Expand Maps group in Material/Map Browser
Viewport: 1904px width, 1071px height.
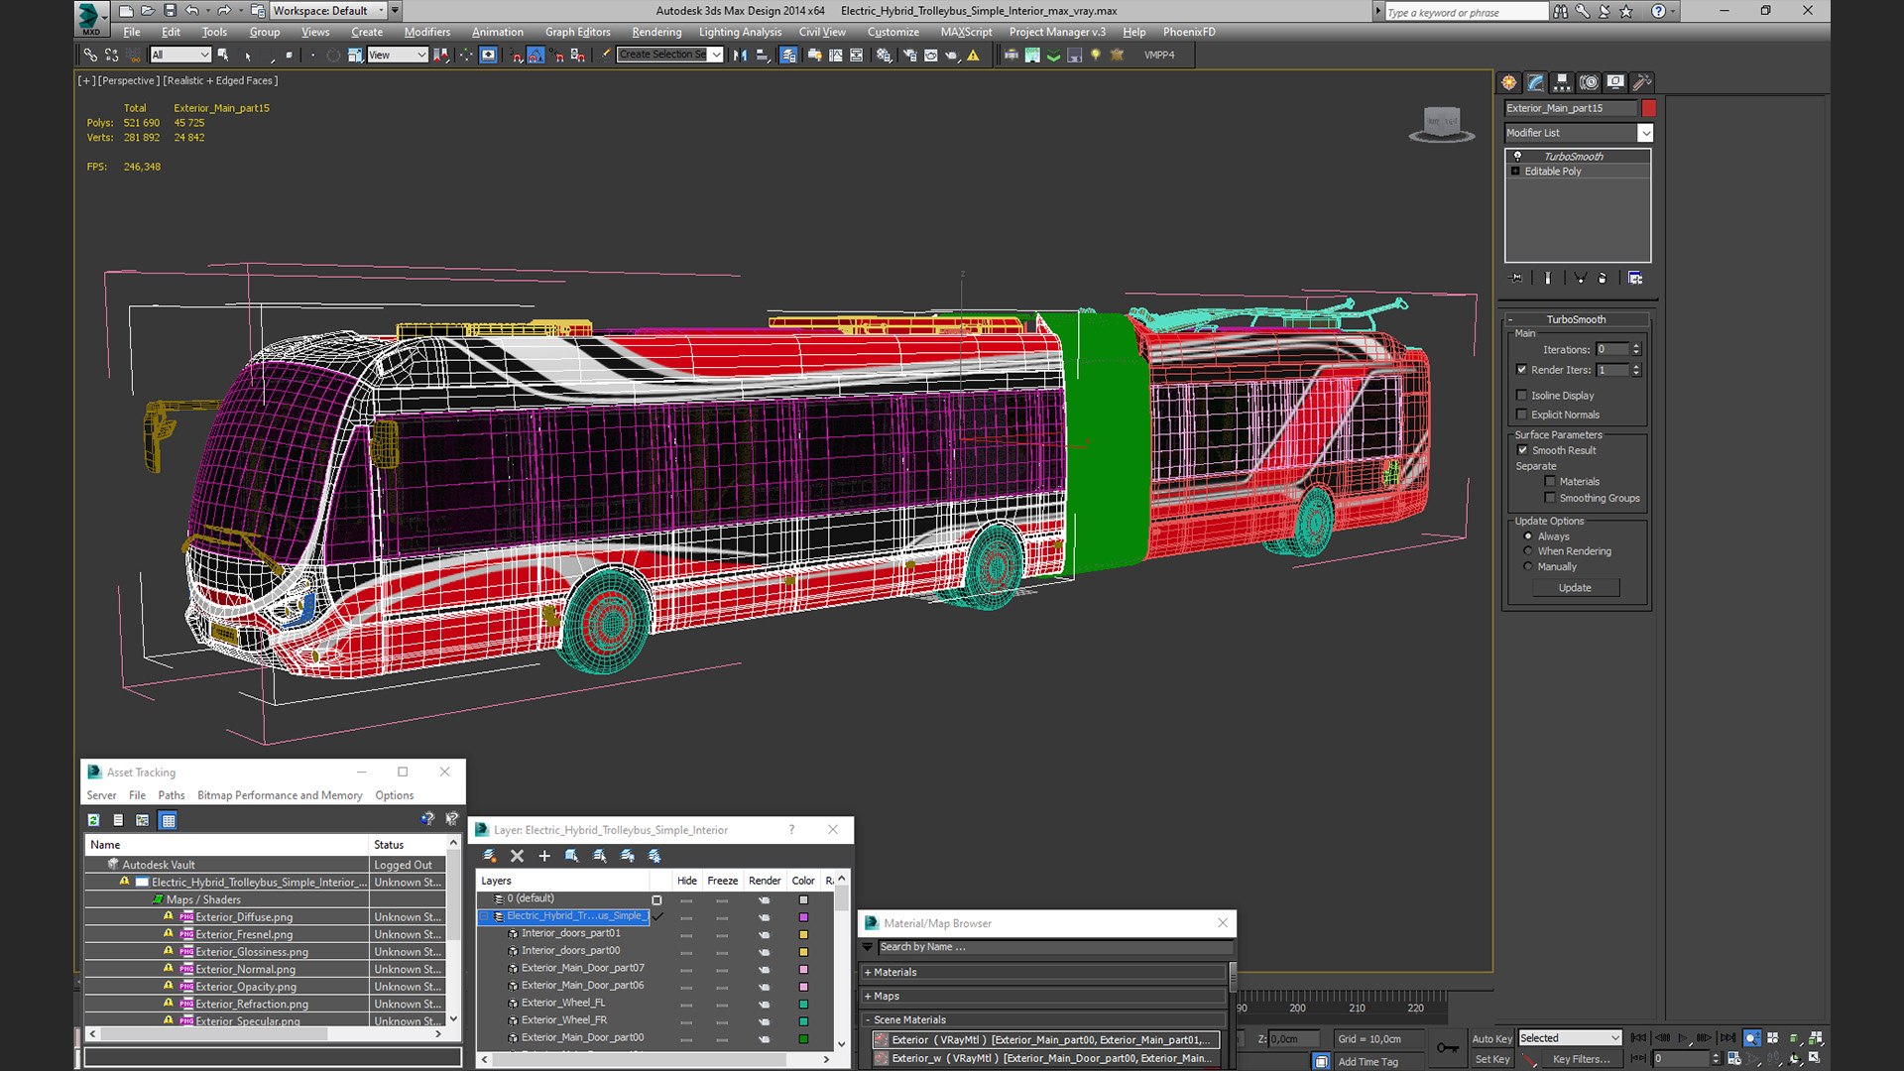tap(1044, 996)
